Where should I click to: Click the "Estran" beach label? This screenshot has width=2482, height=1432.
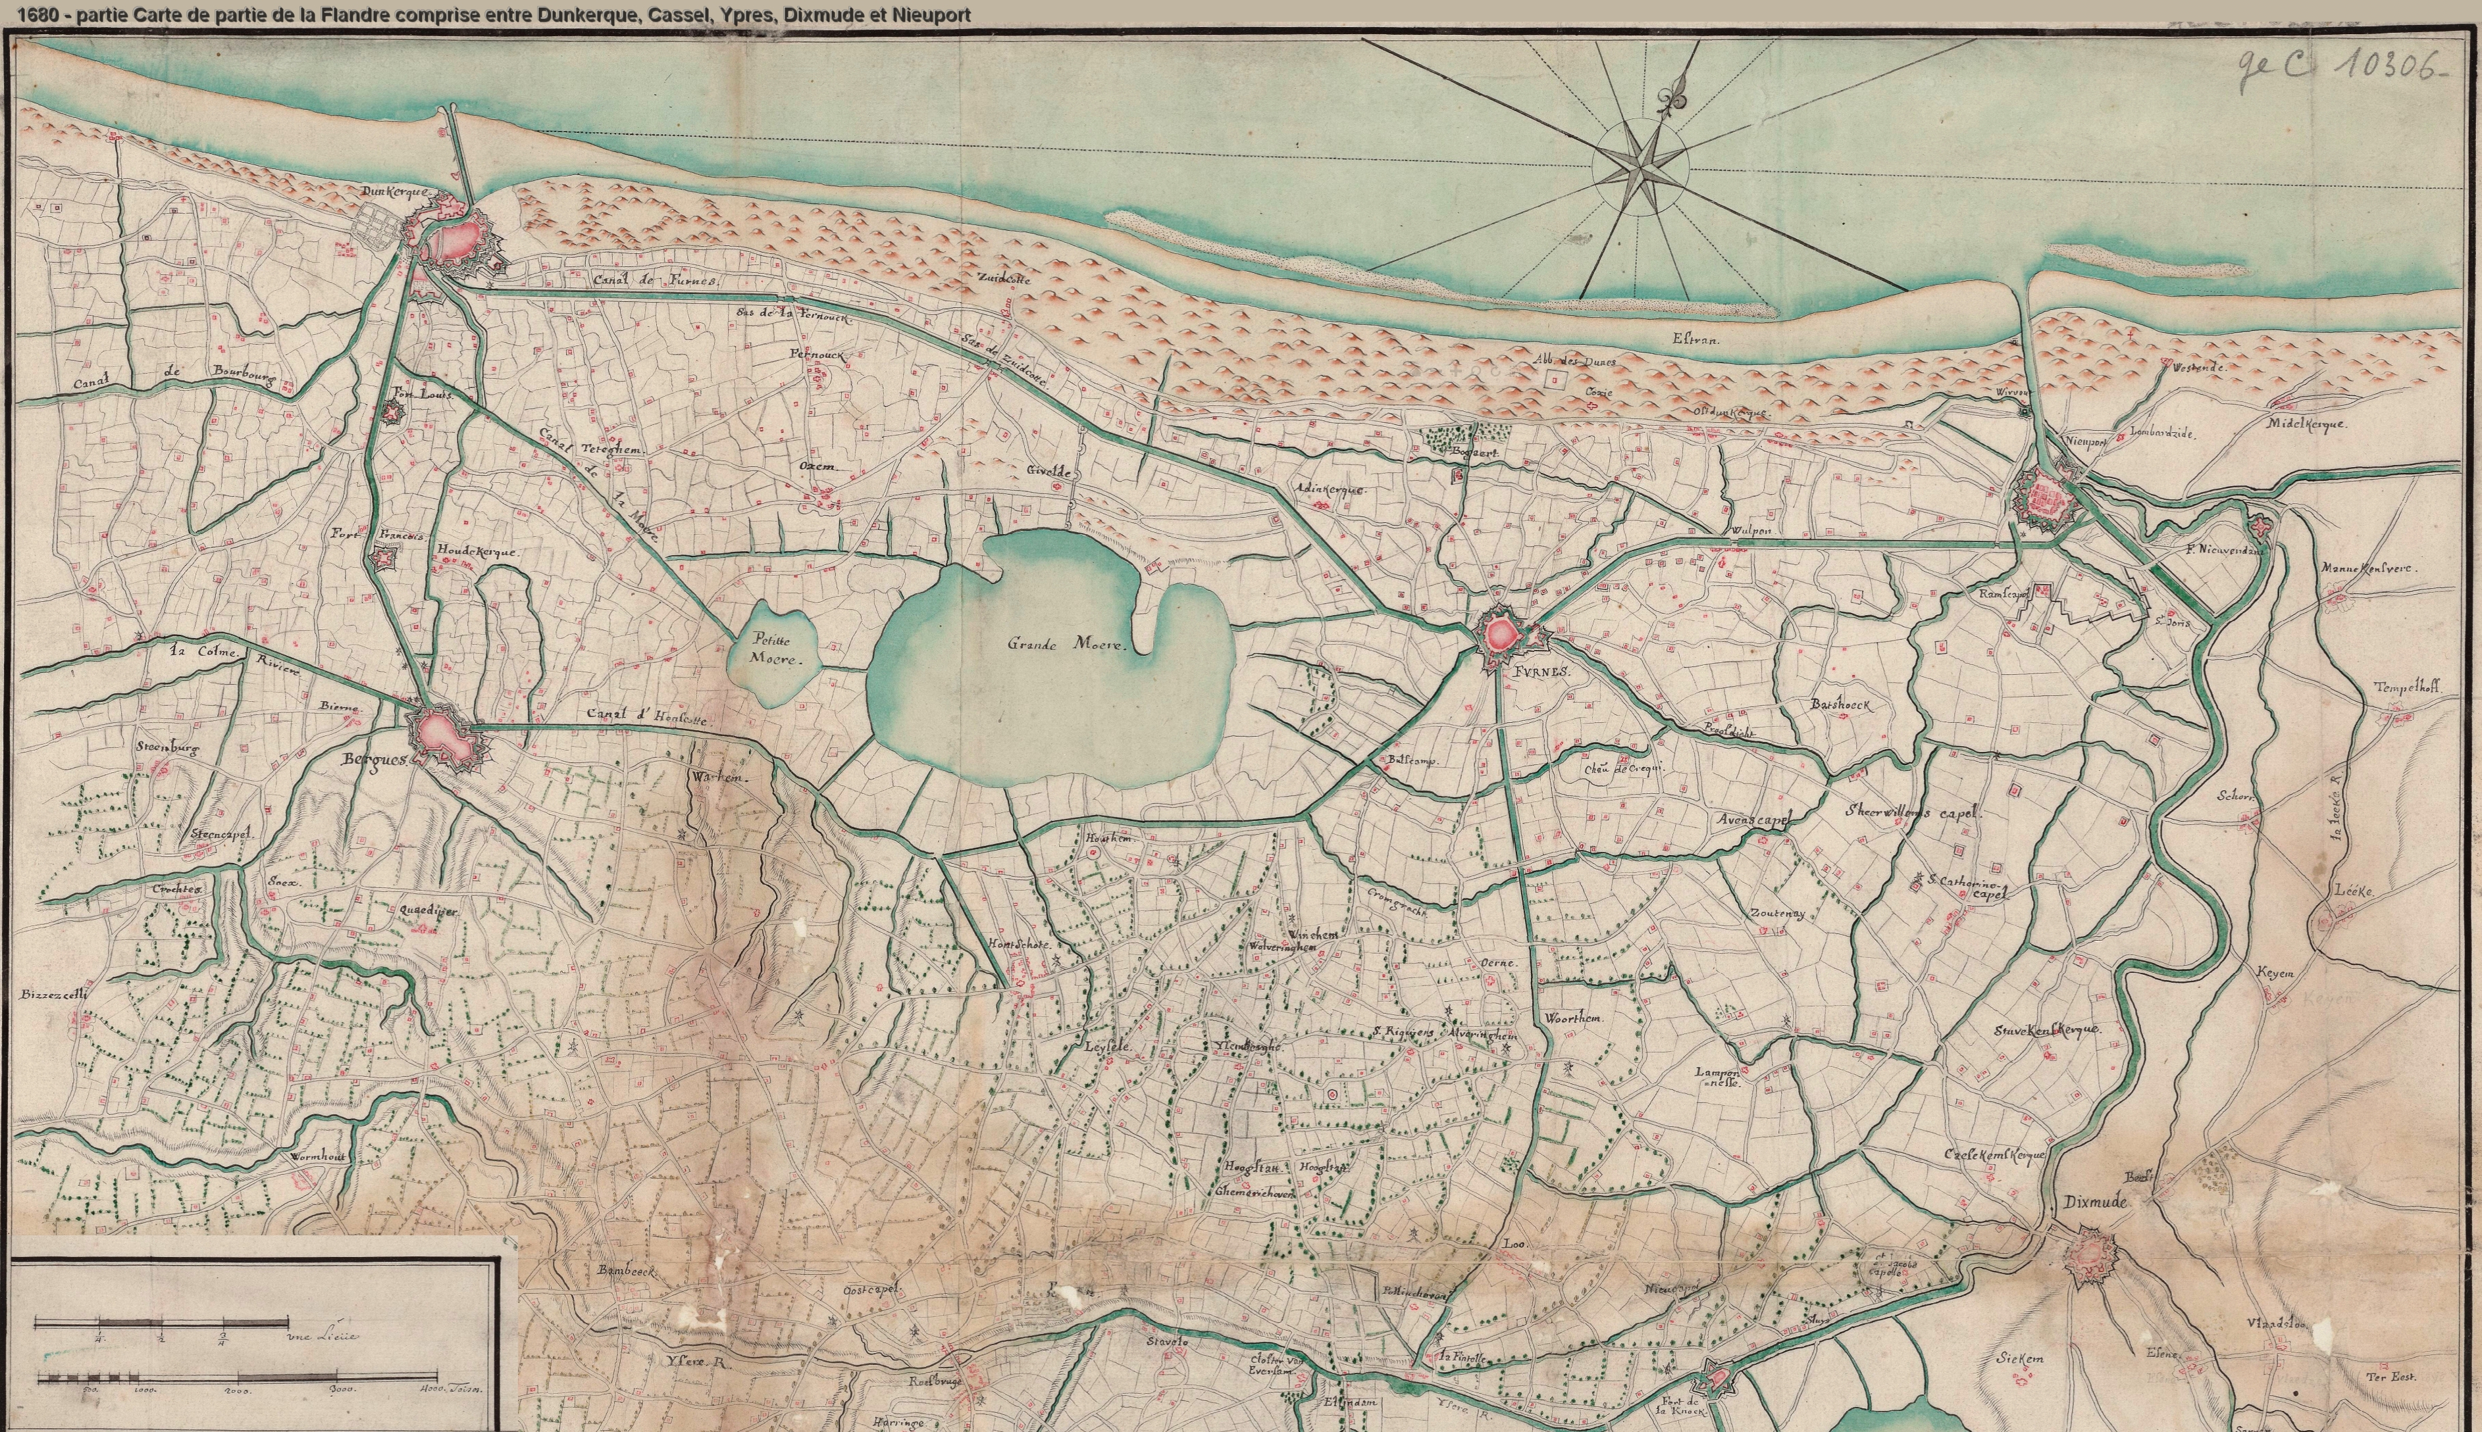click(1695, 339)
